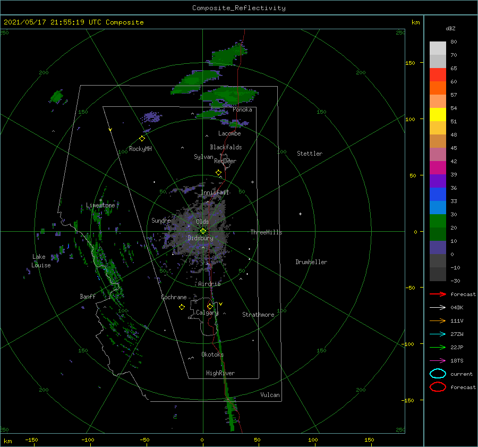Click the Cochrane town label

tap(174, 297)
